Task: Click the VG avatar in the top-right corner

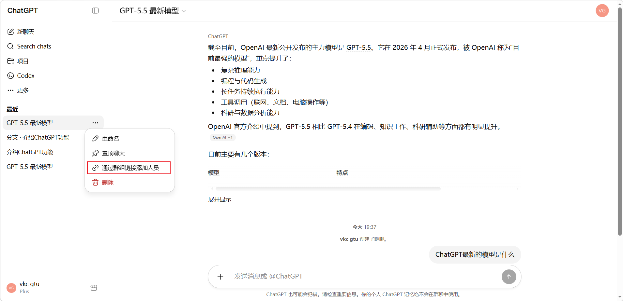Action: pos(602,11)
